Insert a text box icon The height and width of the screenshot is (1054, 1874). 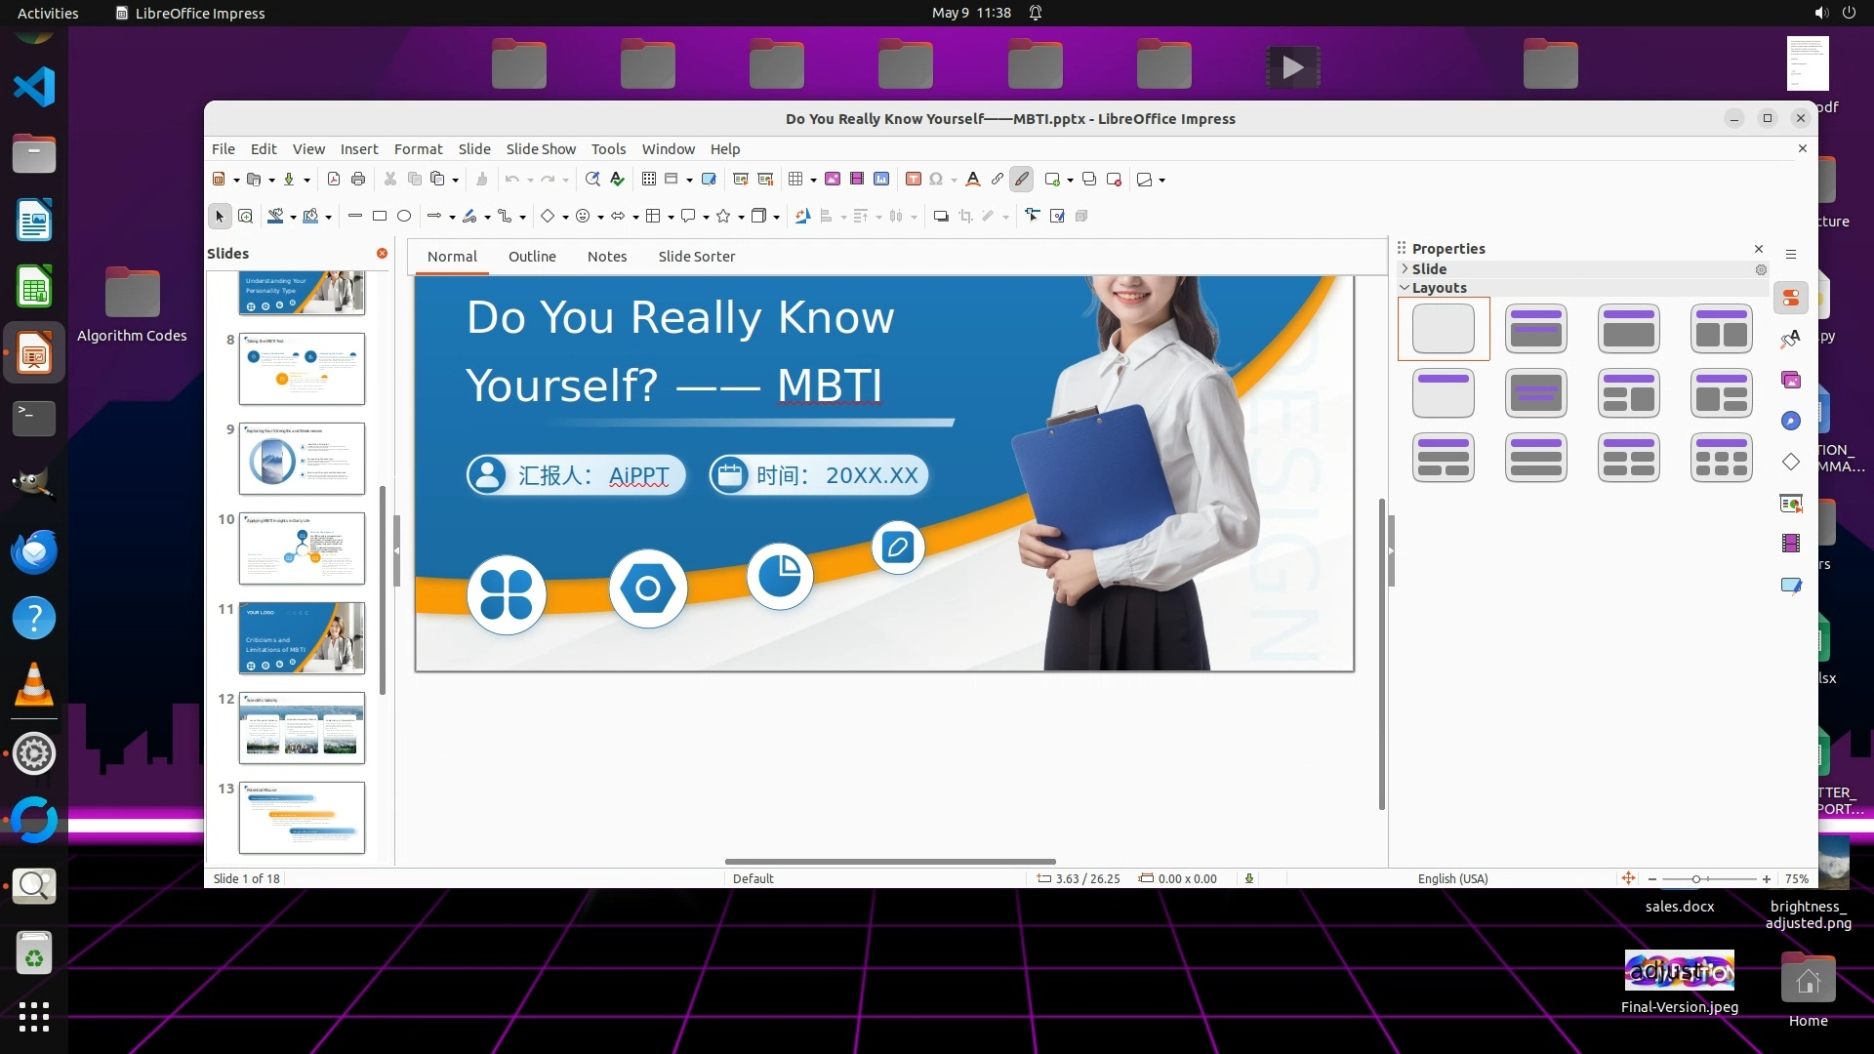click(x=914, y=180)
